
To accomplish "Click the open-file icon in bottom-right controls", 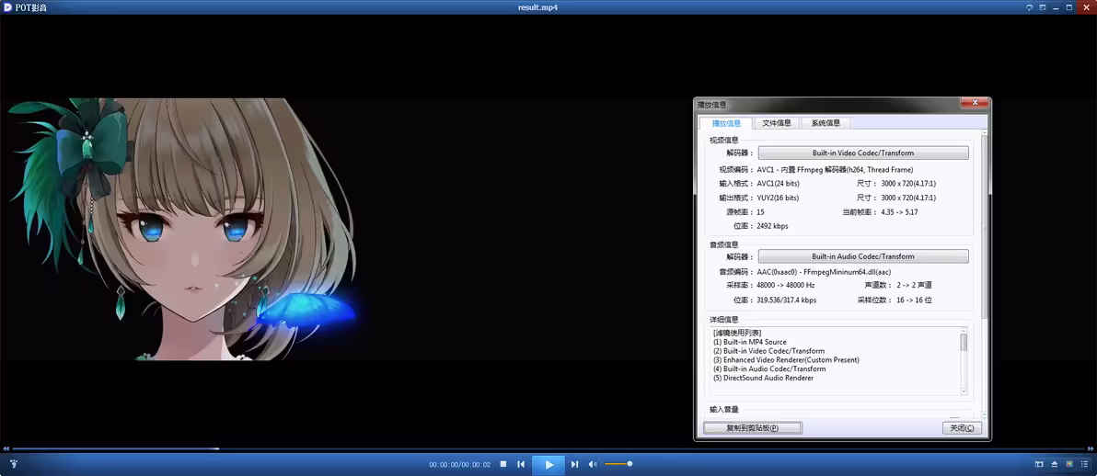I will tap(1040, 464).
